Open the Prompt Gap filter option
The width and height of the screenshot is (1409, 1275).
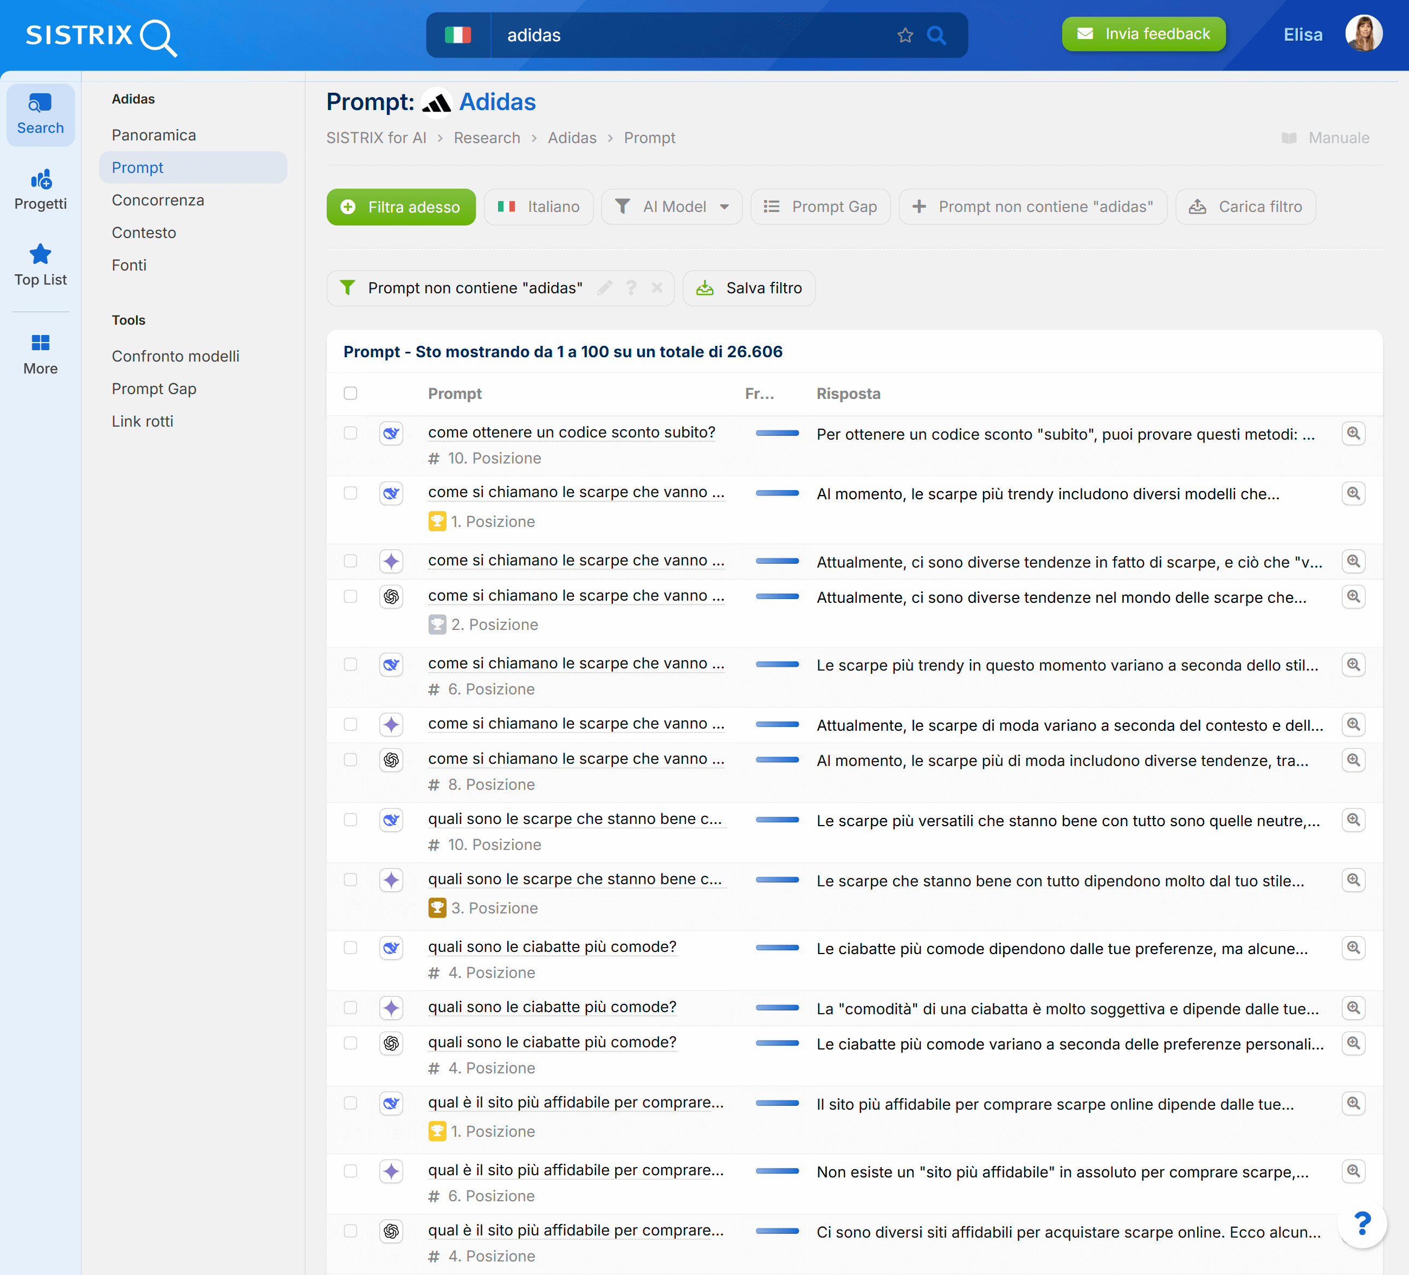pos(820,206)
